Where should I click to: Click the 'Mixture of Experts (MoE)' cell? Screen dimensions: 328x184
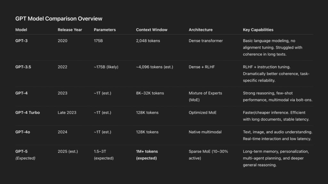pos(205,96)
